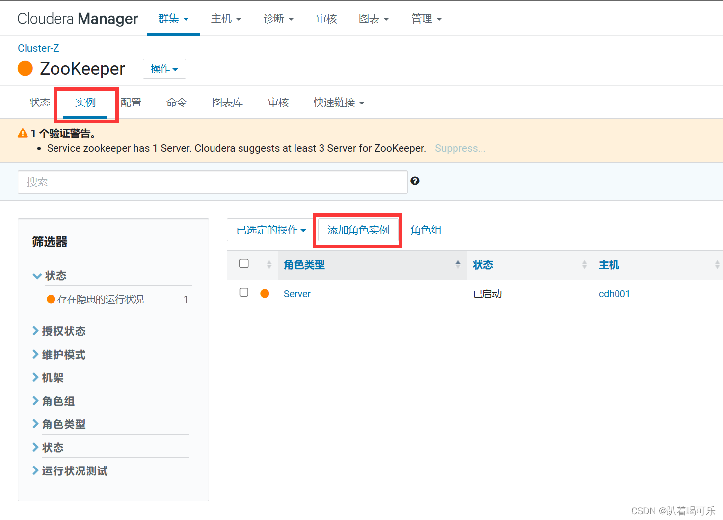Viewport: 723px width, 520px height.
Task: Open the 快速链接 dropdown
Action: point(339,103)
